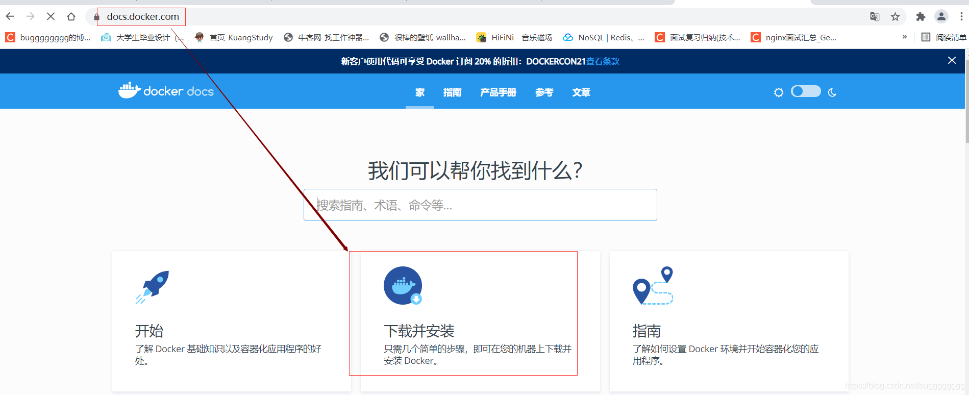The height and width of the screenshot is (395, 969).
Task: Click the docs.docker.com address text
Action: pos(143,16)
